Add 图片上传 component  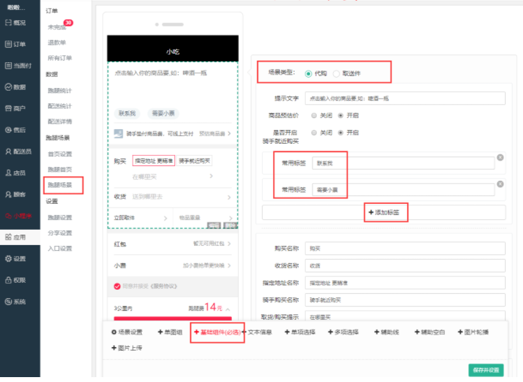tap(127, 348)
